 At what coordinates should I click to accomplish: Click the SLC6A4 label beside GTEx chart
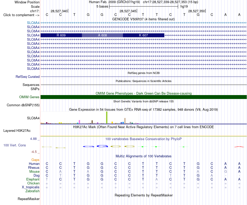coord(33,118)
